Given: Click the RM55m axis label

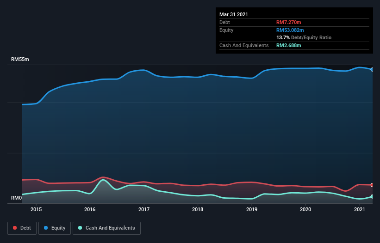Looking at the screenshot, I should point(20,59).
